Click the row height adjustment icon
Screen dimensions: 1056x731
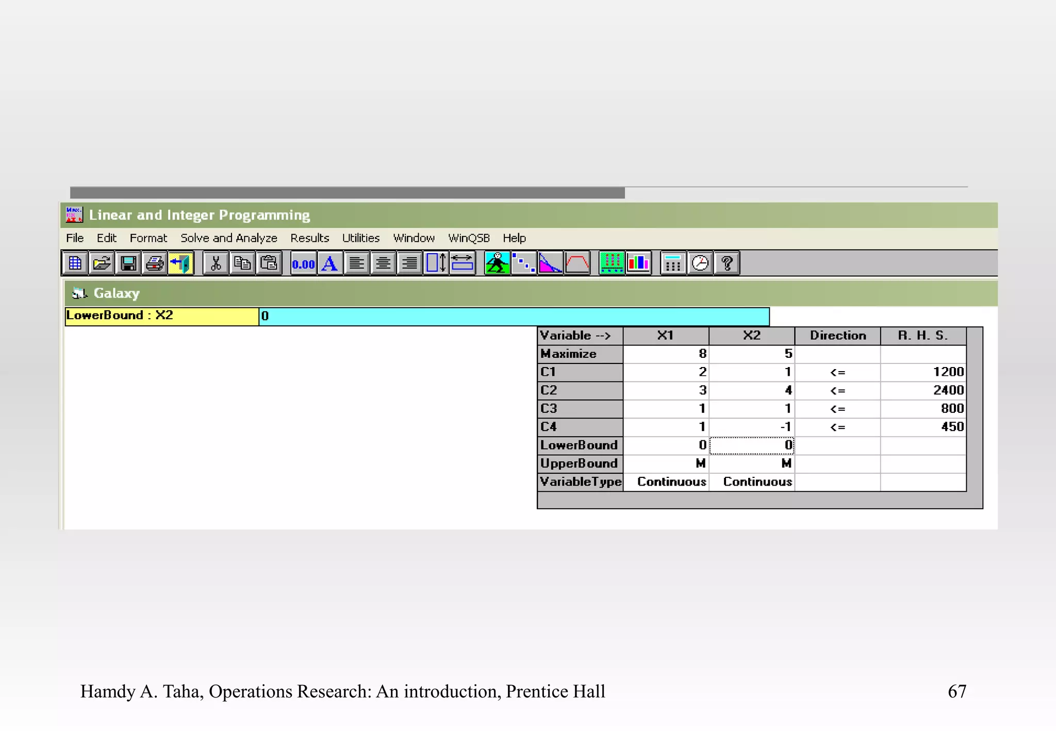(436, 263)
